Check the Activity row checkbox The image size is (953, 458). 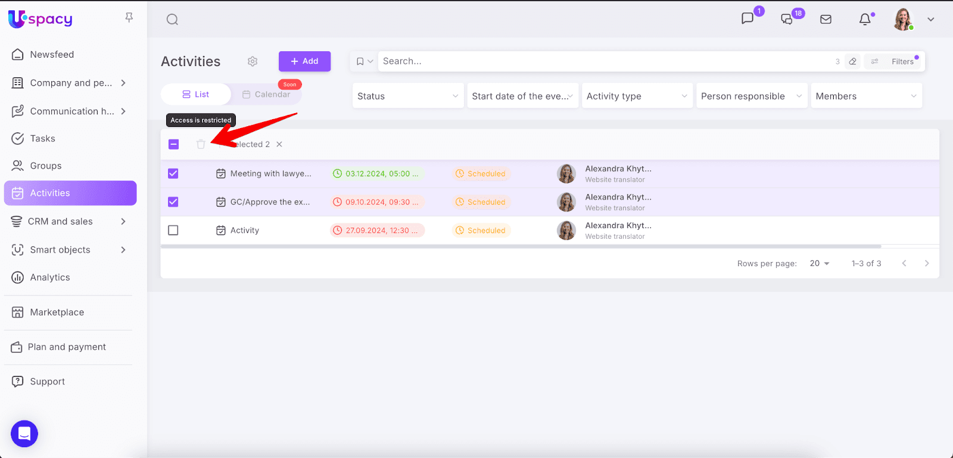173,230
